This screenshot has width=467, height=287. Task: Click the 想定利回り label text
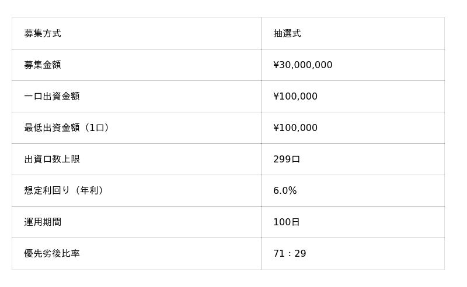(x=47, y=191)
